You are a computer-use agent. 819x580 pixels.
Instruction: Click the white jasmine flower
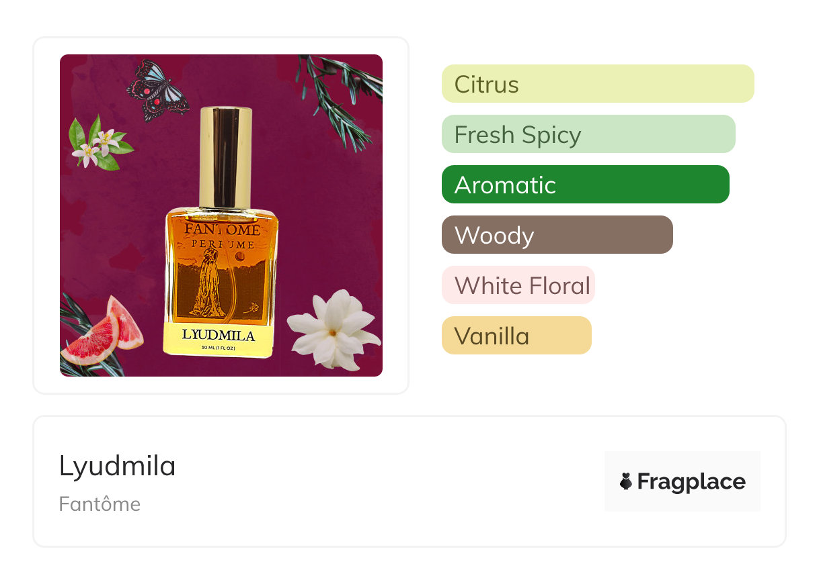tap(333, 329)
